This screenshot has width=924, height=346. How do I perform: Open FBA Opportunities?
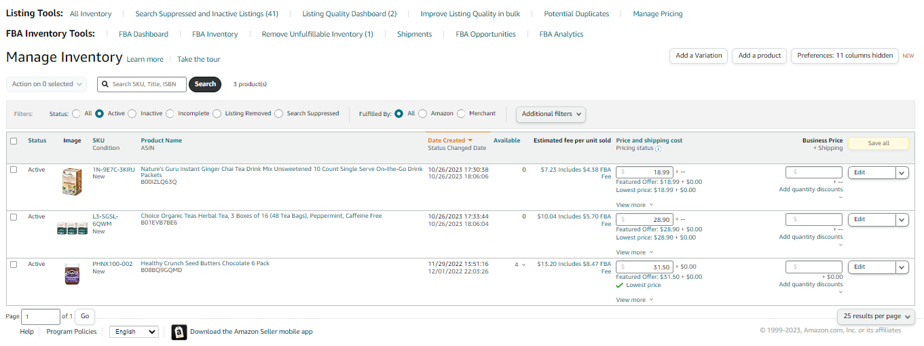pos(485,34)
